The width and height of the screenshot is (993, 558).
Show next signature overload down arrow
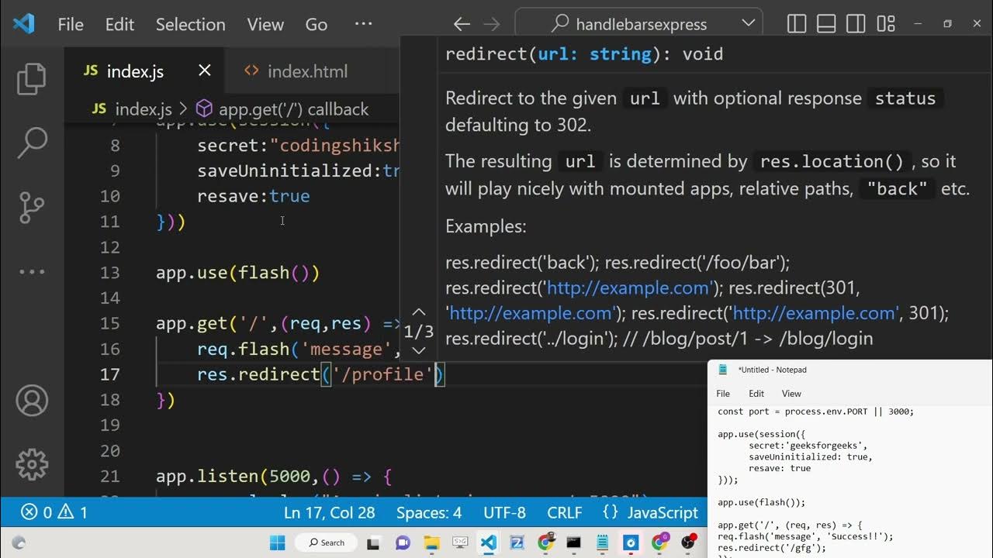click(x=418, y=351)
